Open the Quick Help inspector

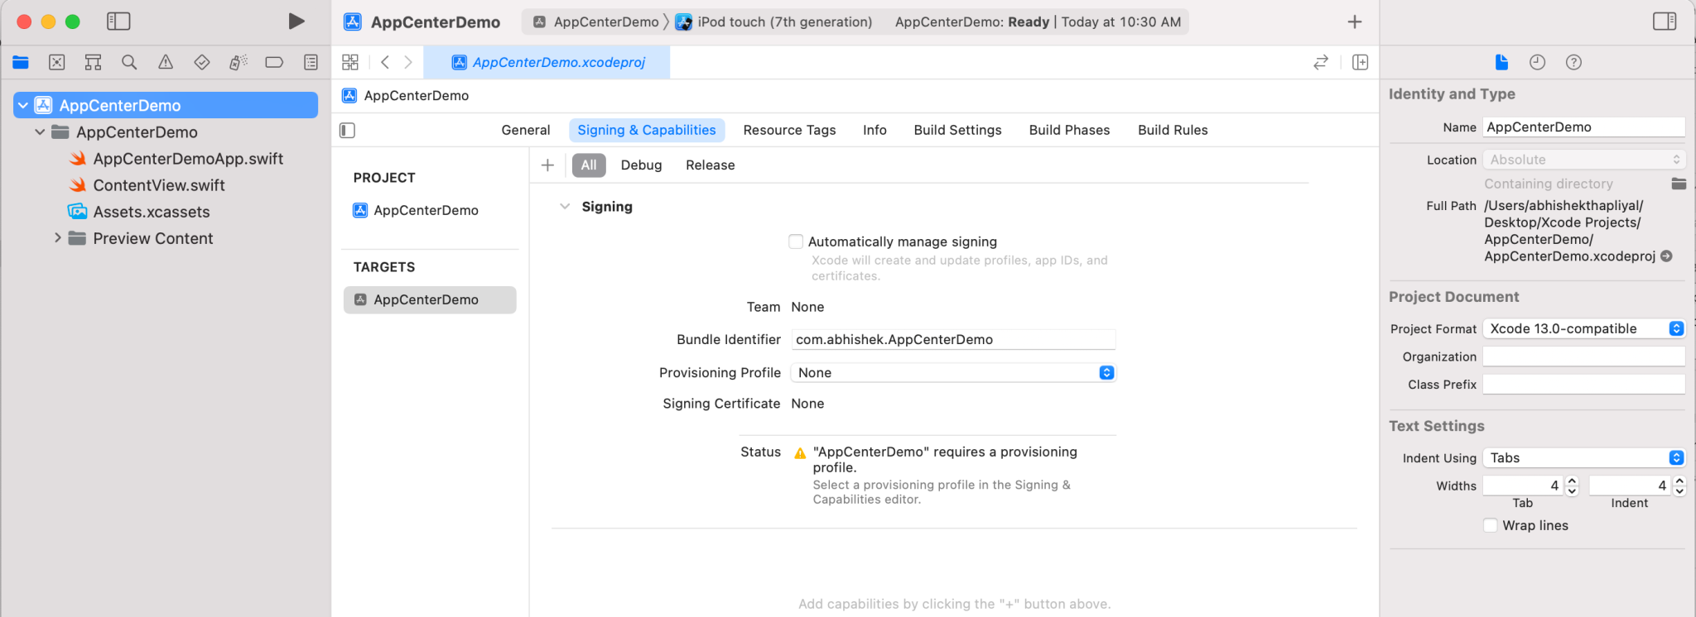(1573, 62)
